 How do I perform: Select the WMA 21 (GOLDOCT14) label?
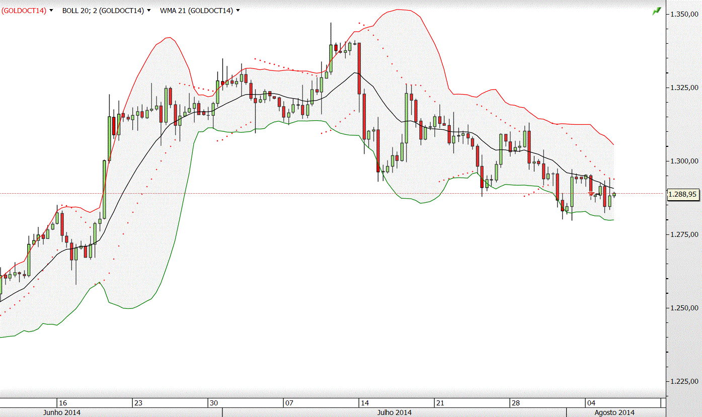tap(197, 11)
